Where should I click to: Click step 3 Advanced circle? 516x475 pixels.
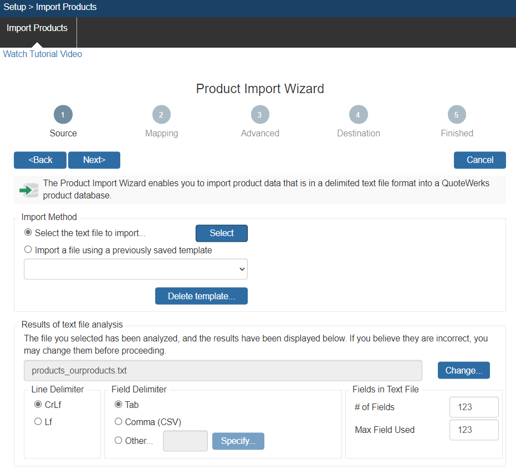[259, 115]
